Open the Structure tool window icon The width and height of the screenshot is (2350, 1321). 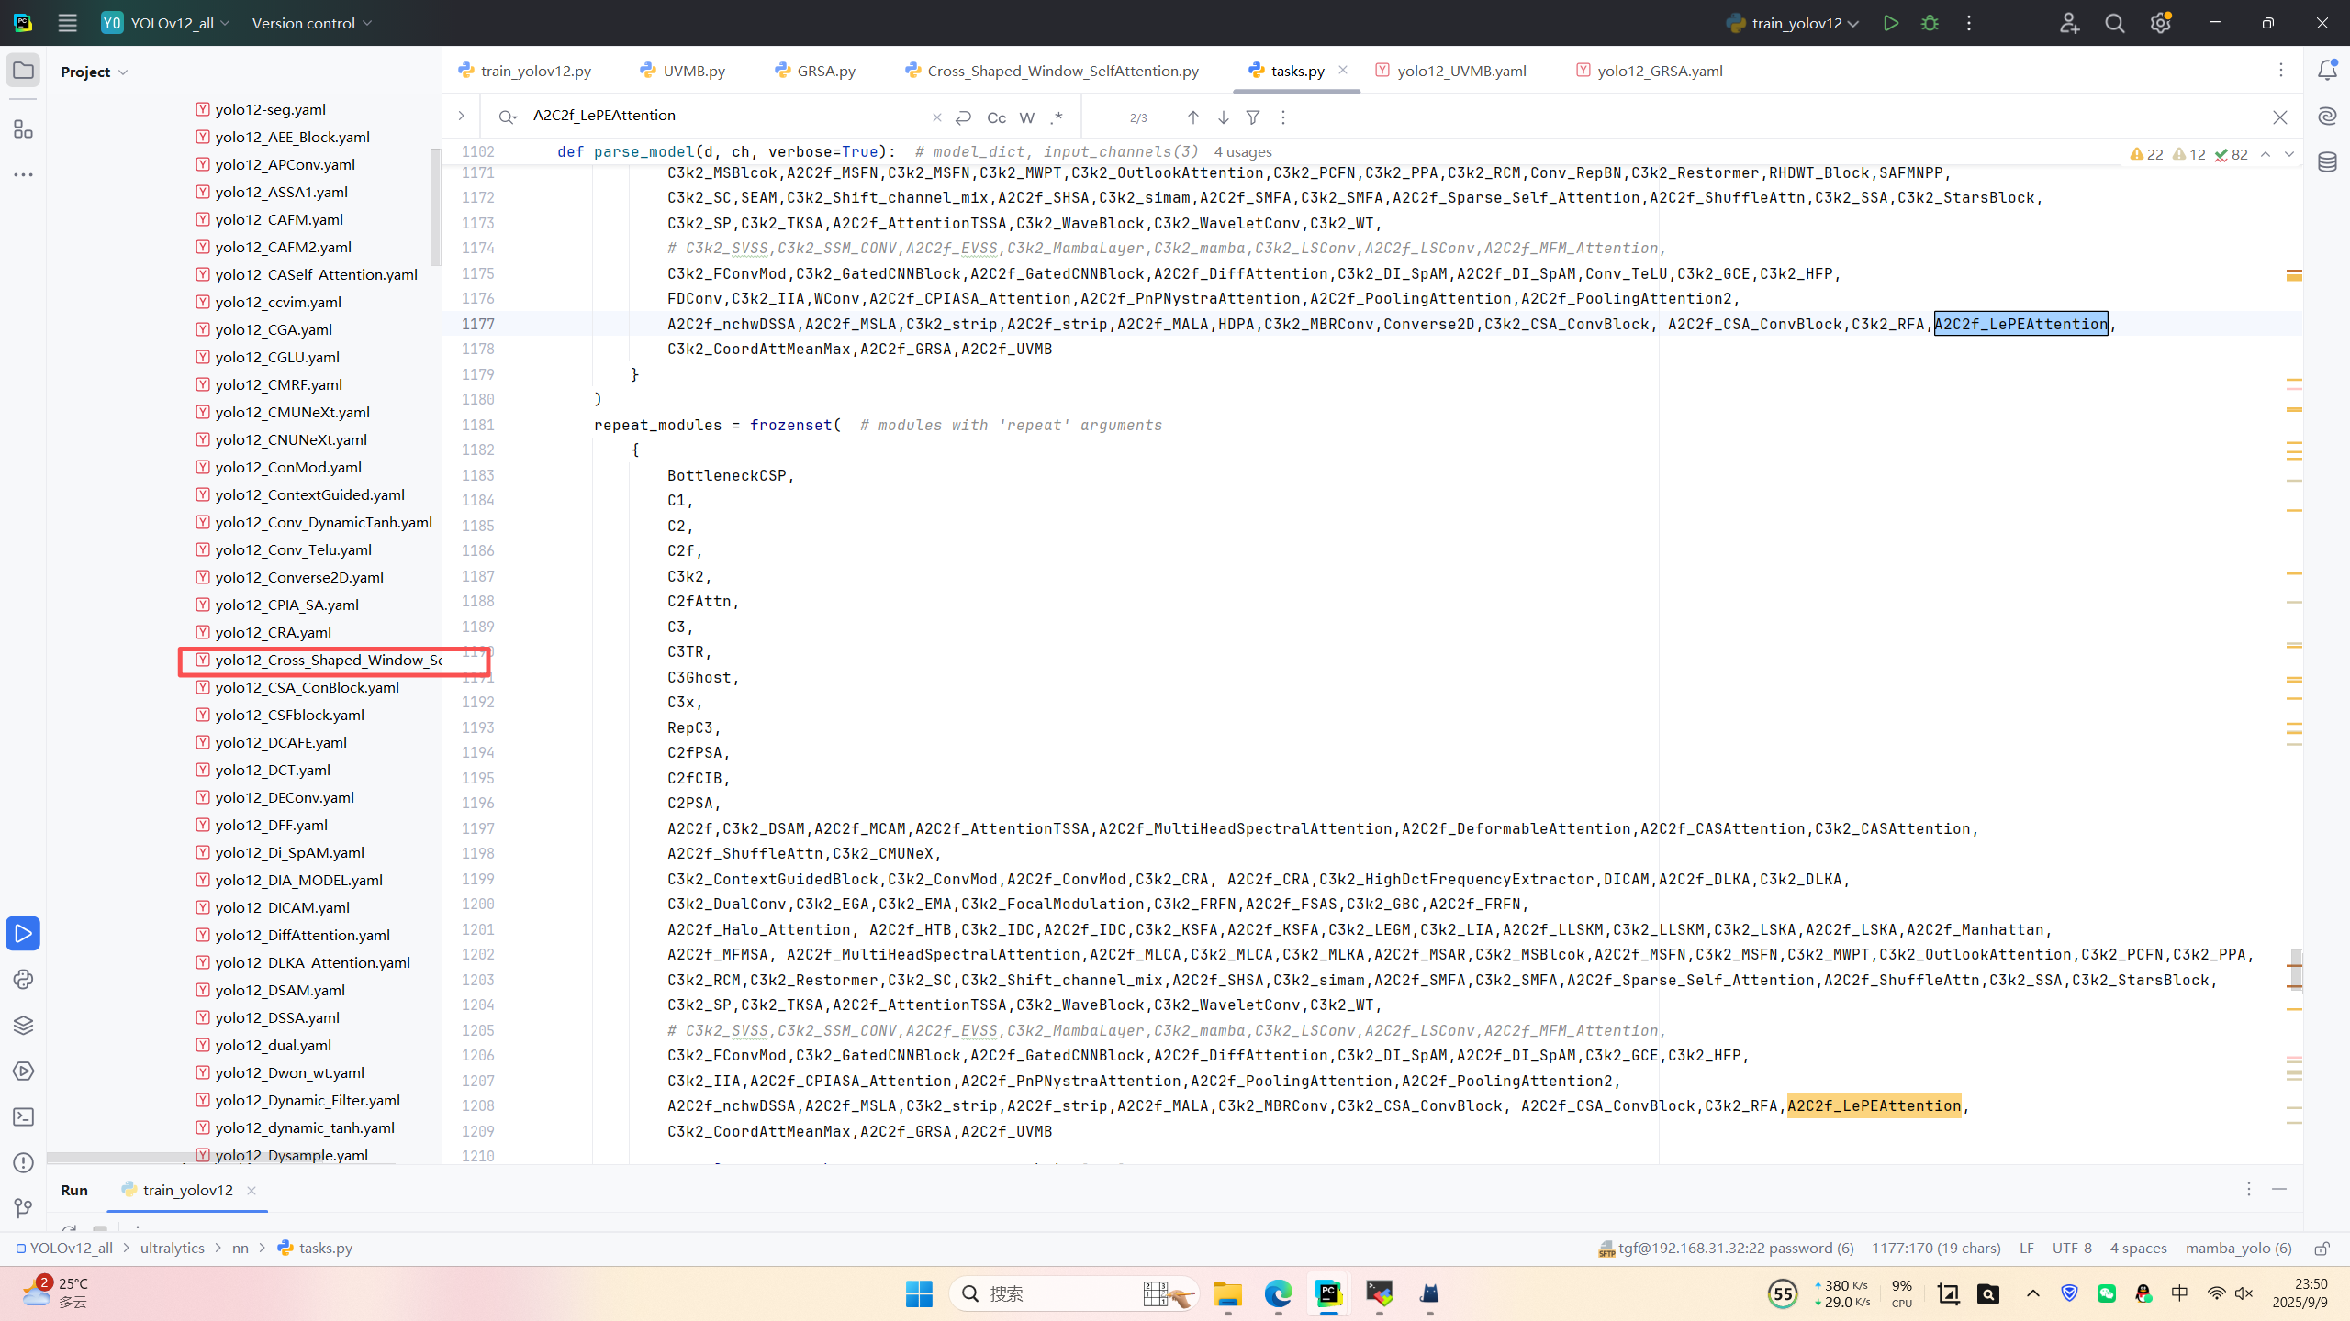click(x=23, y=129)
